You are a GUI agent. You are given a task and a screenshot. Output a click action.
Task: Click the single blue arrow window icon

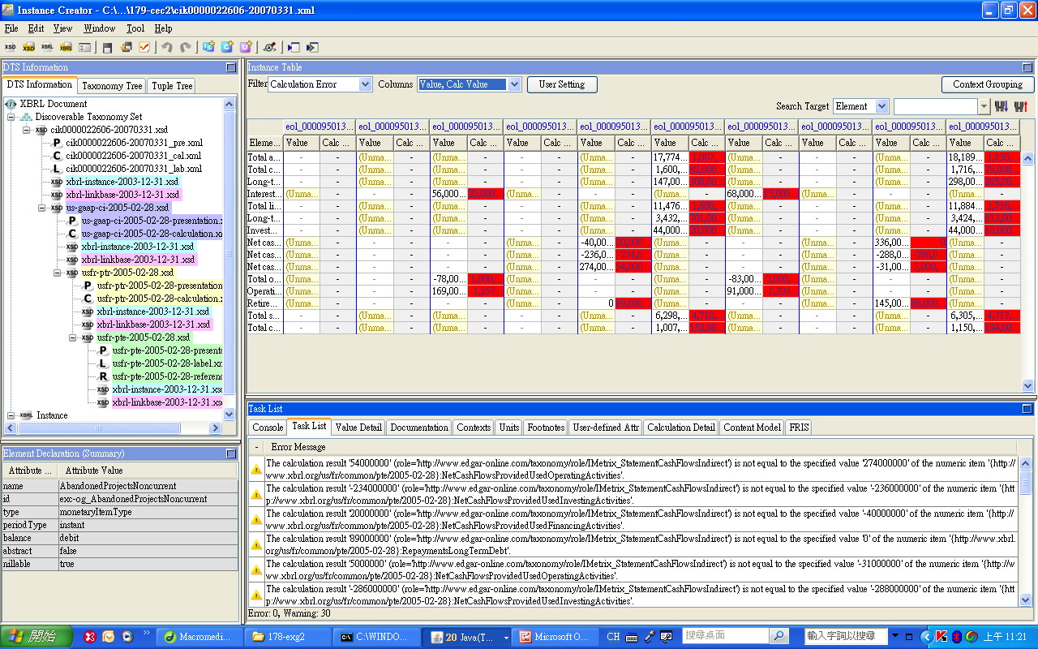pyautogui.click(x=294, y=47)
